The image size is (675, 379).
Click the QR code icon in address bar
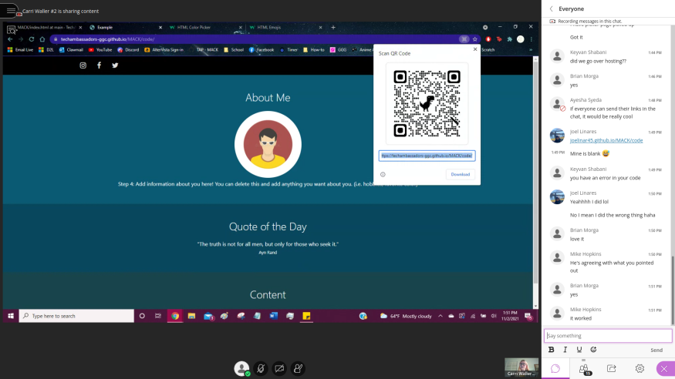[464, 39]
